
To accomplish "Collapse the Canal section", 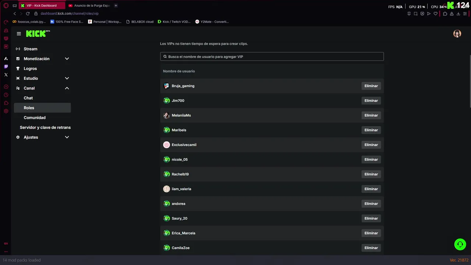I will [x=67, y=88].
